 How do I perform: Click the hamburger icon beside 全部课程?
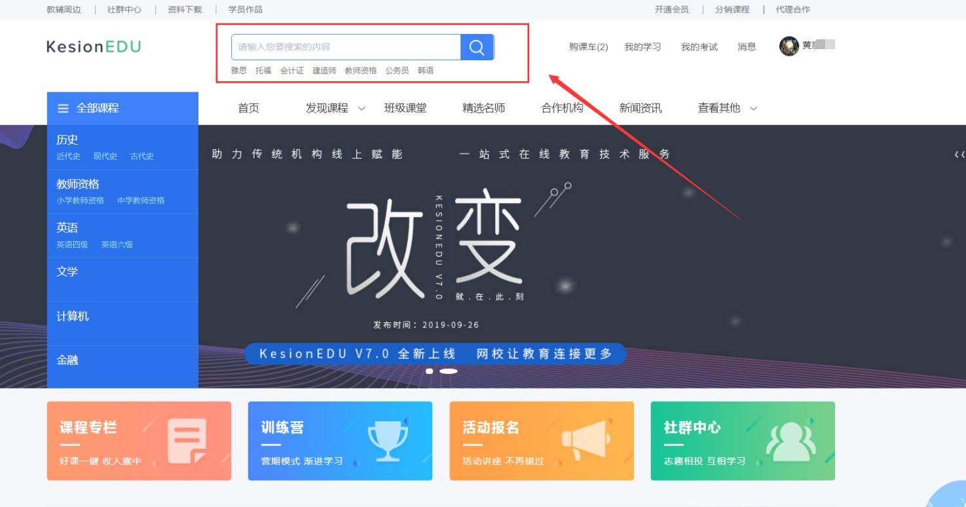pyautogui.click(x=64, y=109)
